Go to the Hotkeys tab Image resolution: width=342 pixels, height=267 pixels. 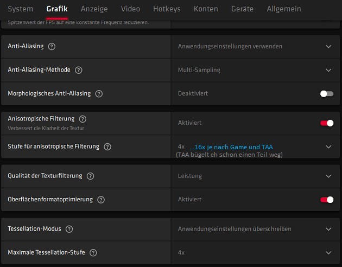167,9
